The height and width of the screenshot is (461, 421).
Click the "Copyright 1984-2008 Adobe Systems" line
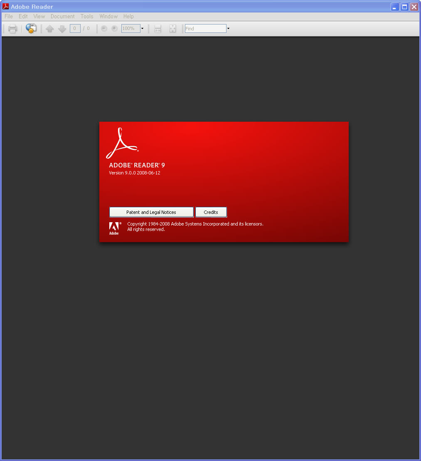click(x=195, y=224)
